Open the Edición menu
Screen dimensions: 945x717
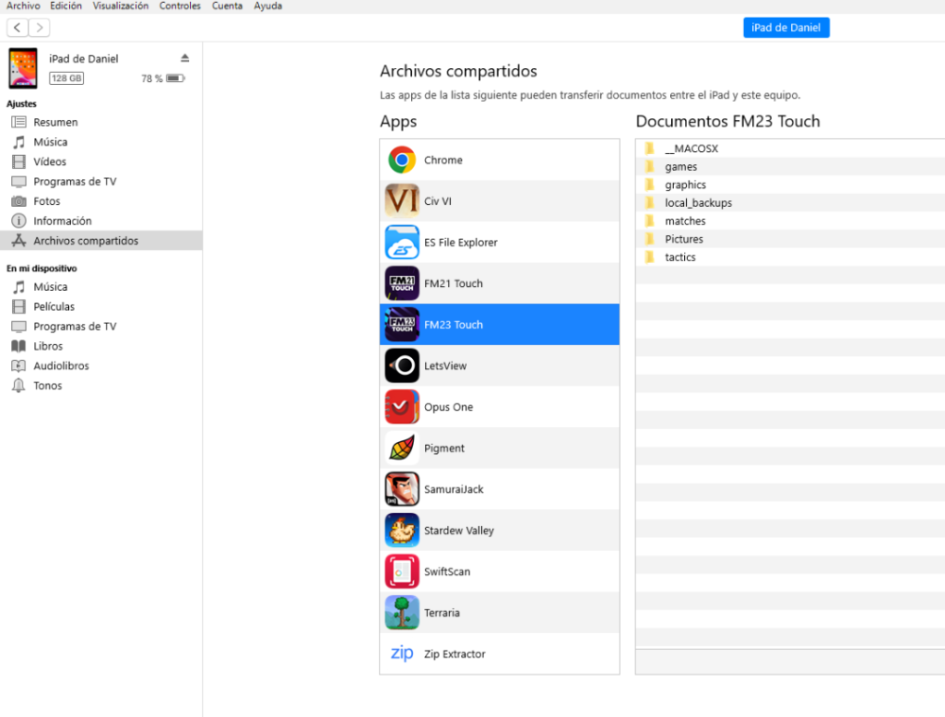click(66, 6)
